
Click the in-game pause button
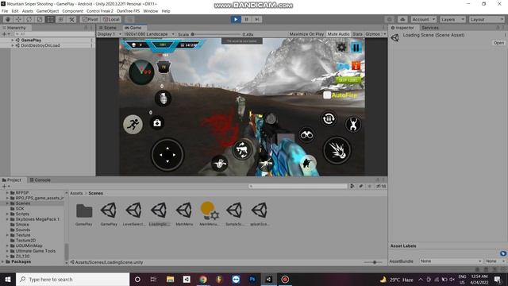[356, 48]
